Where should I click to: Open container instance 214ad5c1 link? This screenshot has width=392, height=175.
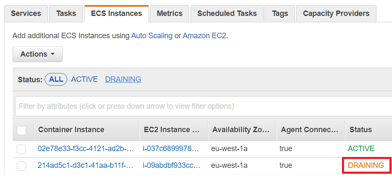click(x=86, y=165)
